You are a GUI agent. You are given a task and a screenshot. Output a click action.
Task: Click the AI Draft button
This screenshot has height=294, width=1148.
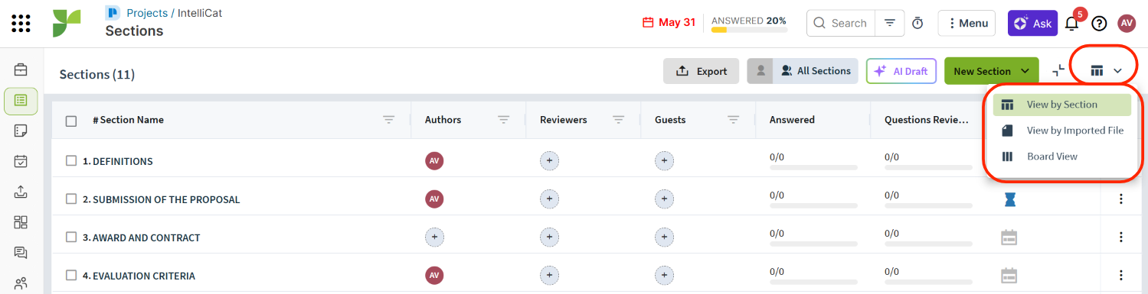click(901, 71)
